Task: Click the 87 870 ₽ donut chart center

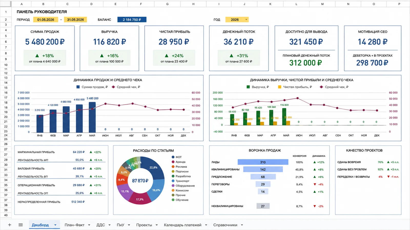Action: click(140, 181)
